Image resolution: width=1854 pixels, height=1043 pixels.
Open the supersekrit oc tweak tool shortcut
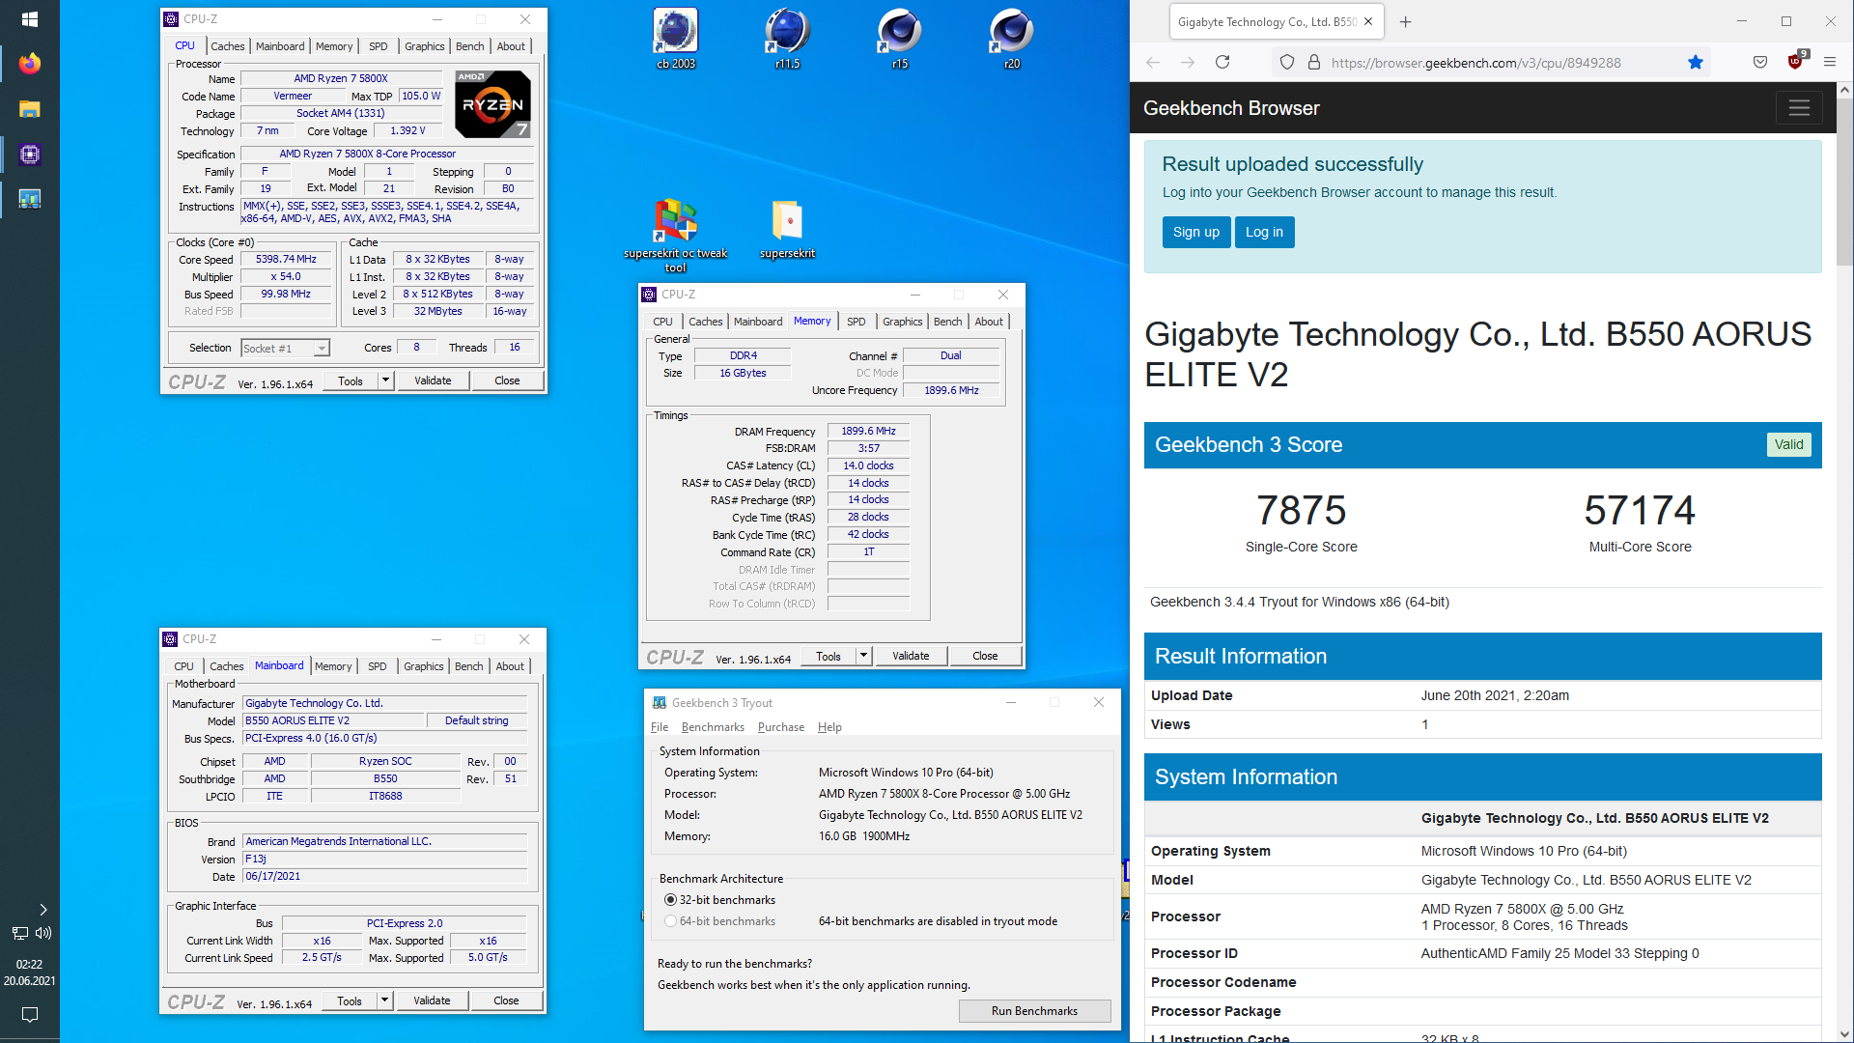point(676,235)
